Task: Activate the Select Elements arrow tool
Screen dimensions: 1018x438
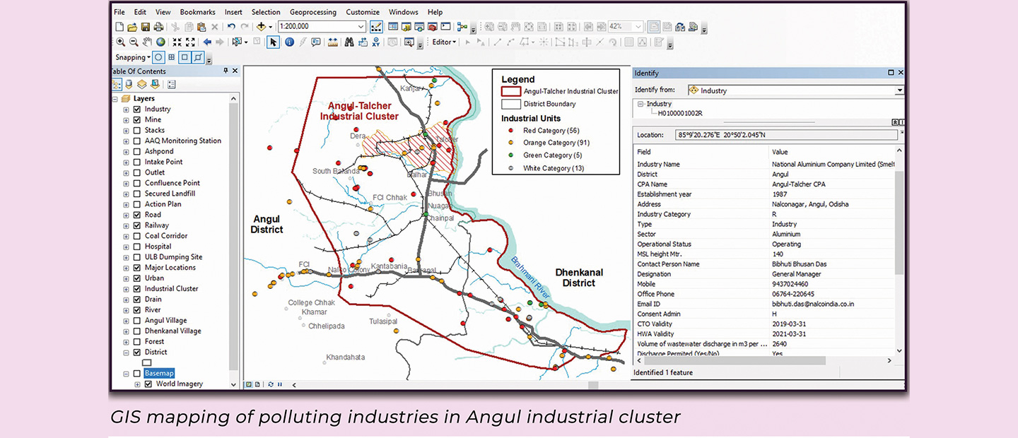Action: (273, 42)
